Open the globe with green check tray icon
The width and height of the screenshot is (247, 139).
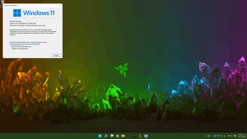[x=218, y=136]
